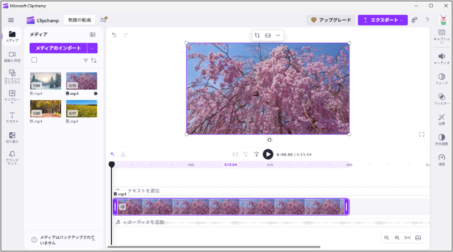Open the Templates tab
Screen dimensions: 453x252
(12, 97)
